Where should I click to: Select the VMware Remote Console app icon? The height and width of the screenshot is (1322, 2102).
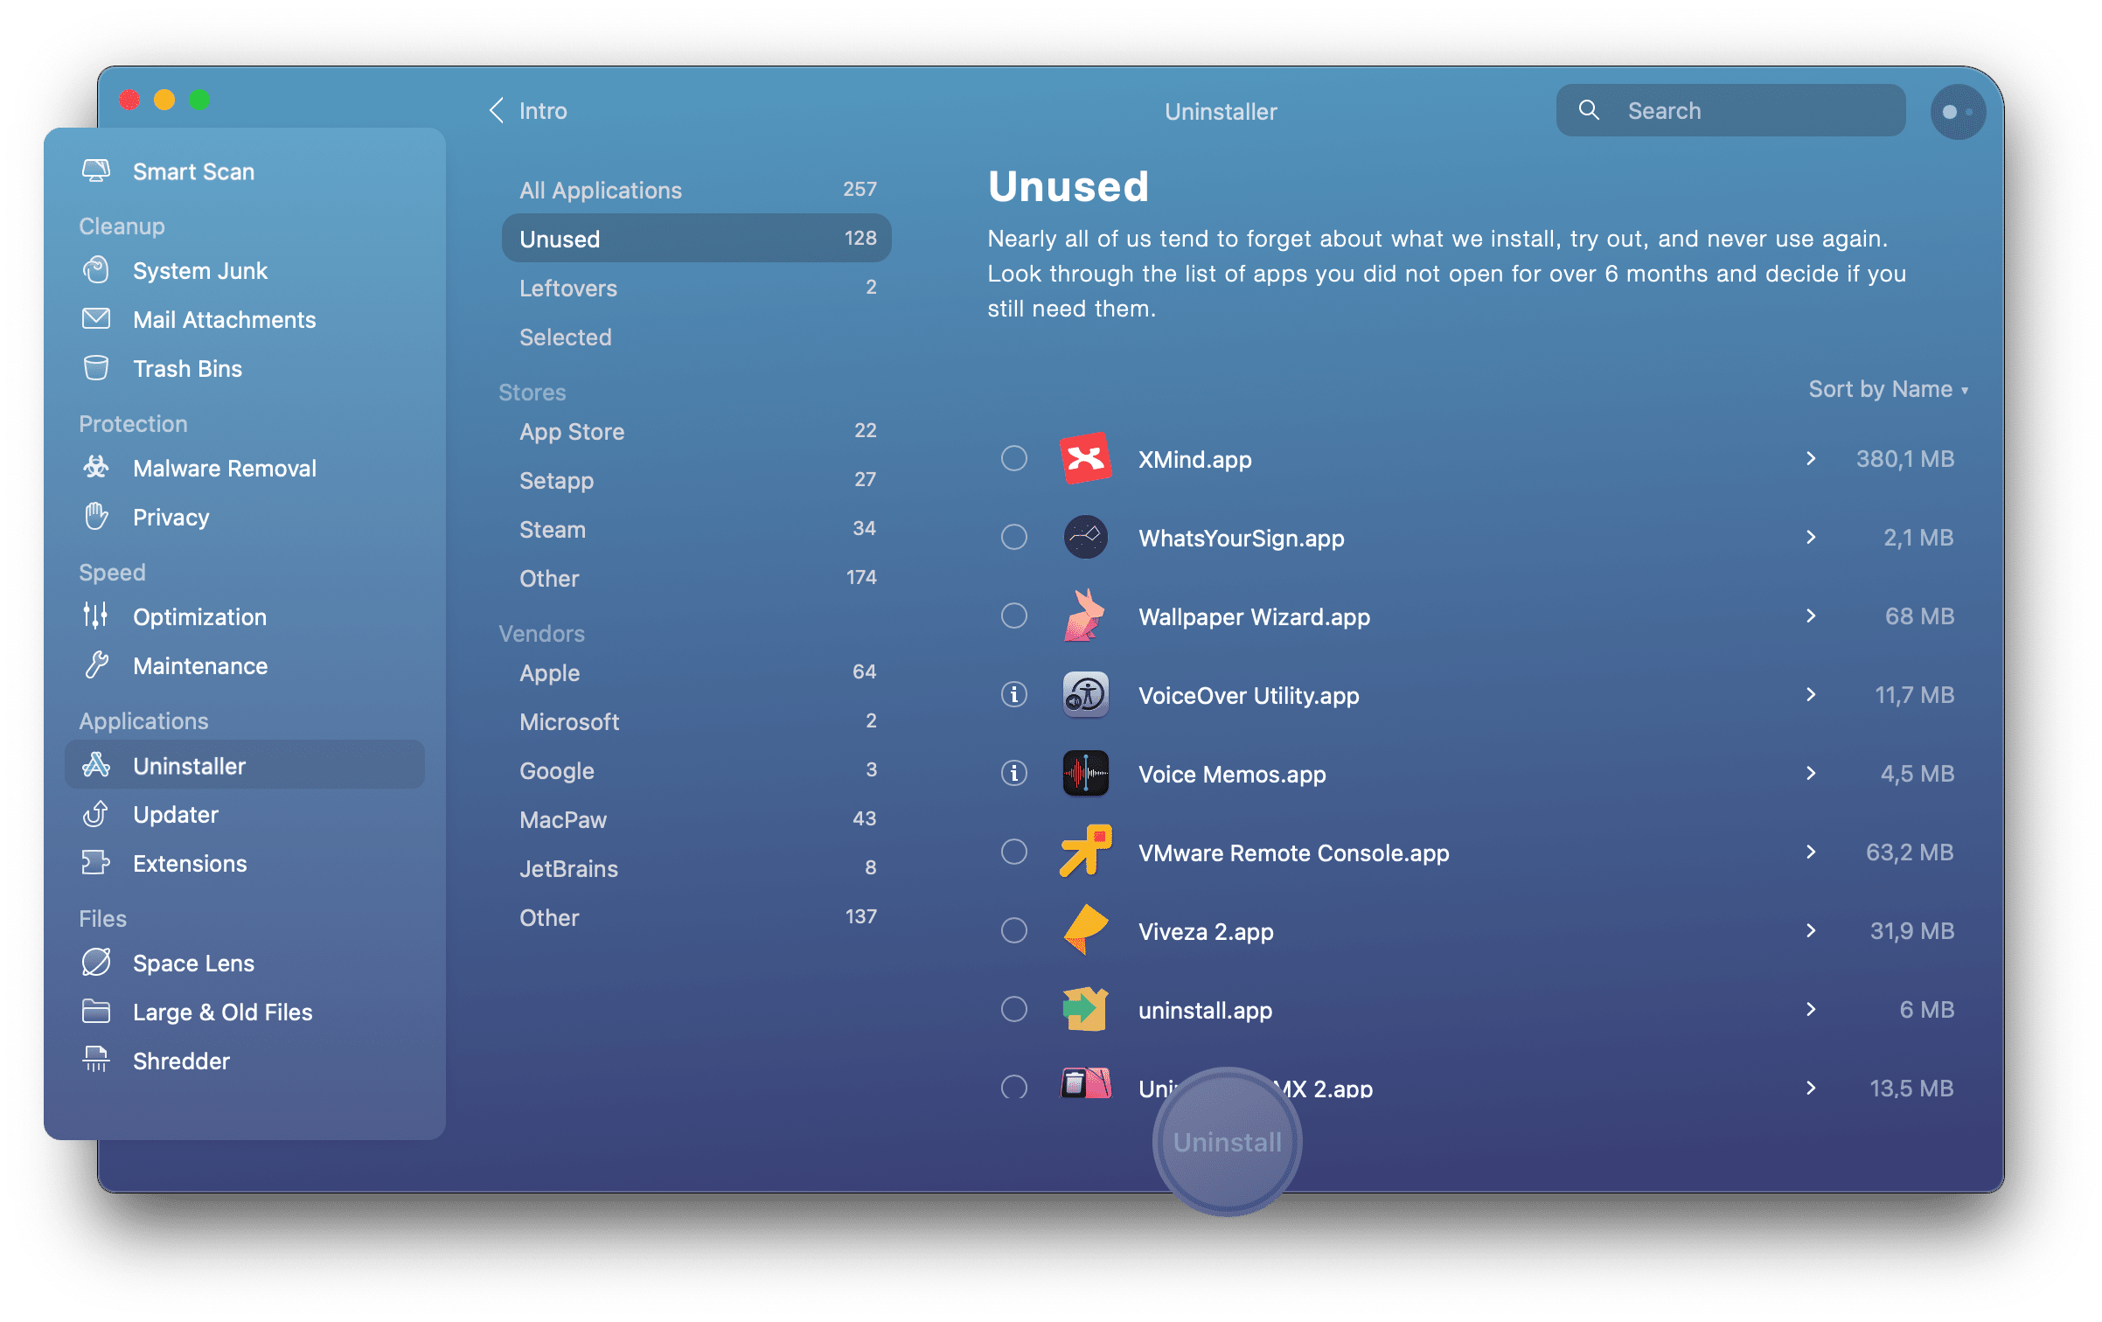1088,852
